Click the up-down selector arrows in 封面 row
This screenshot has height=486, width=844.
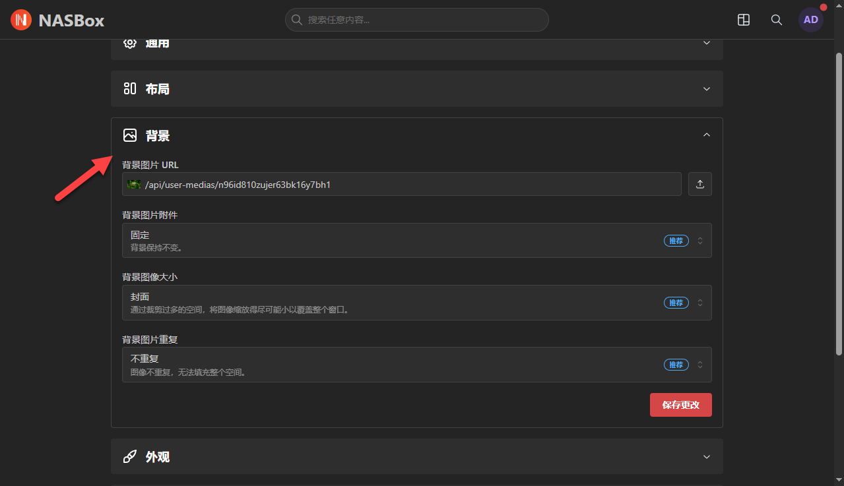(x=700, y=303)
